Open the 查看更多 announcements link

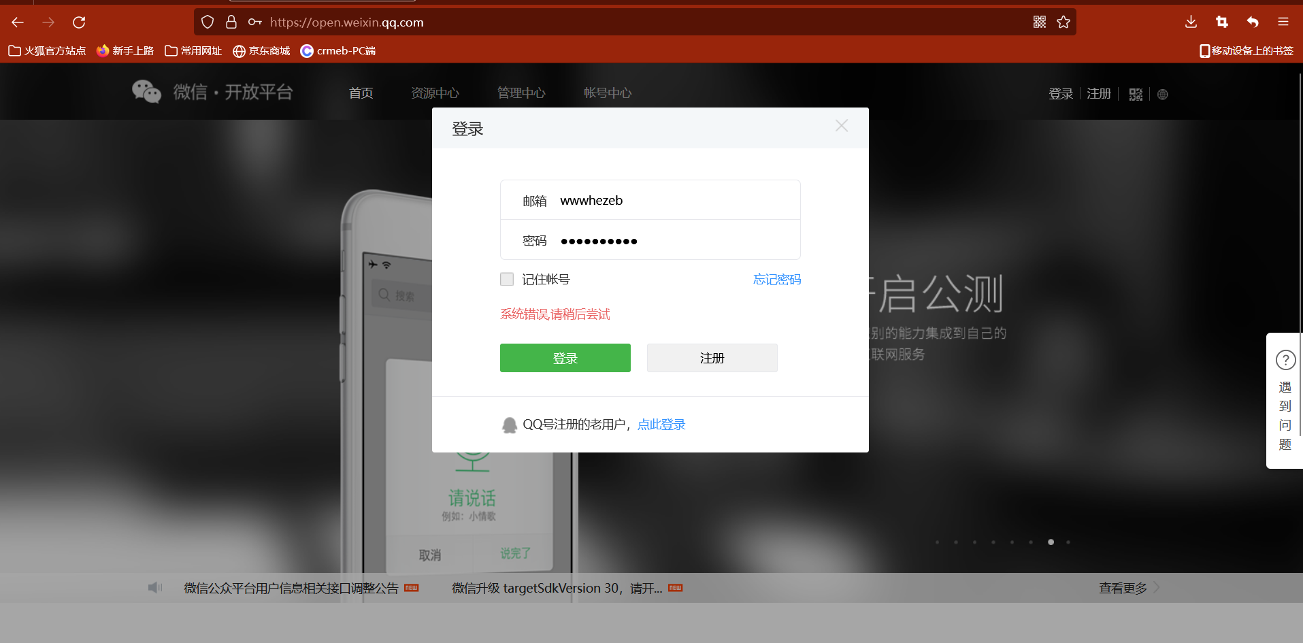[x=1129, y=588]
